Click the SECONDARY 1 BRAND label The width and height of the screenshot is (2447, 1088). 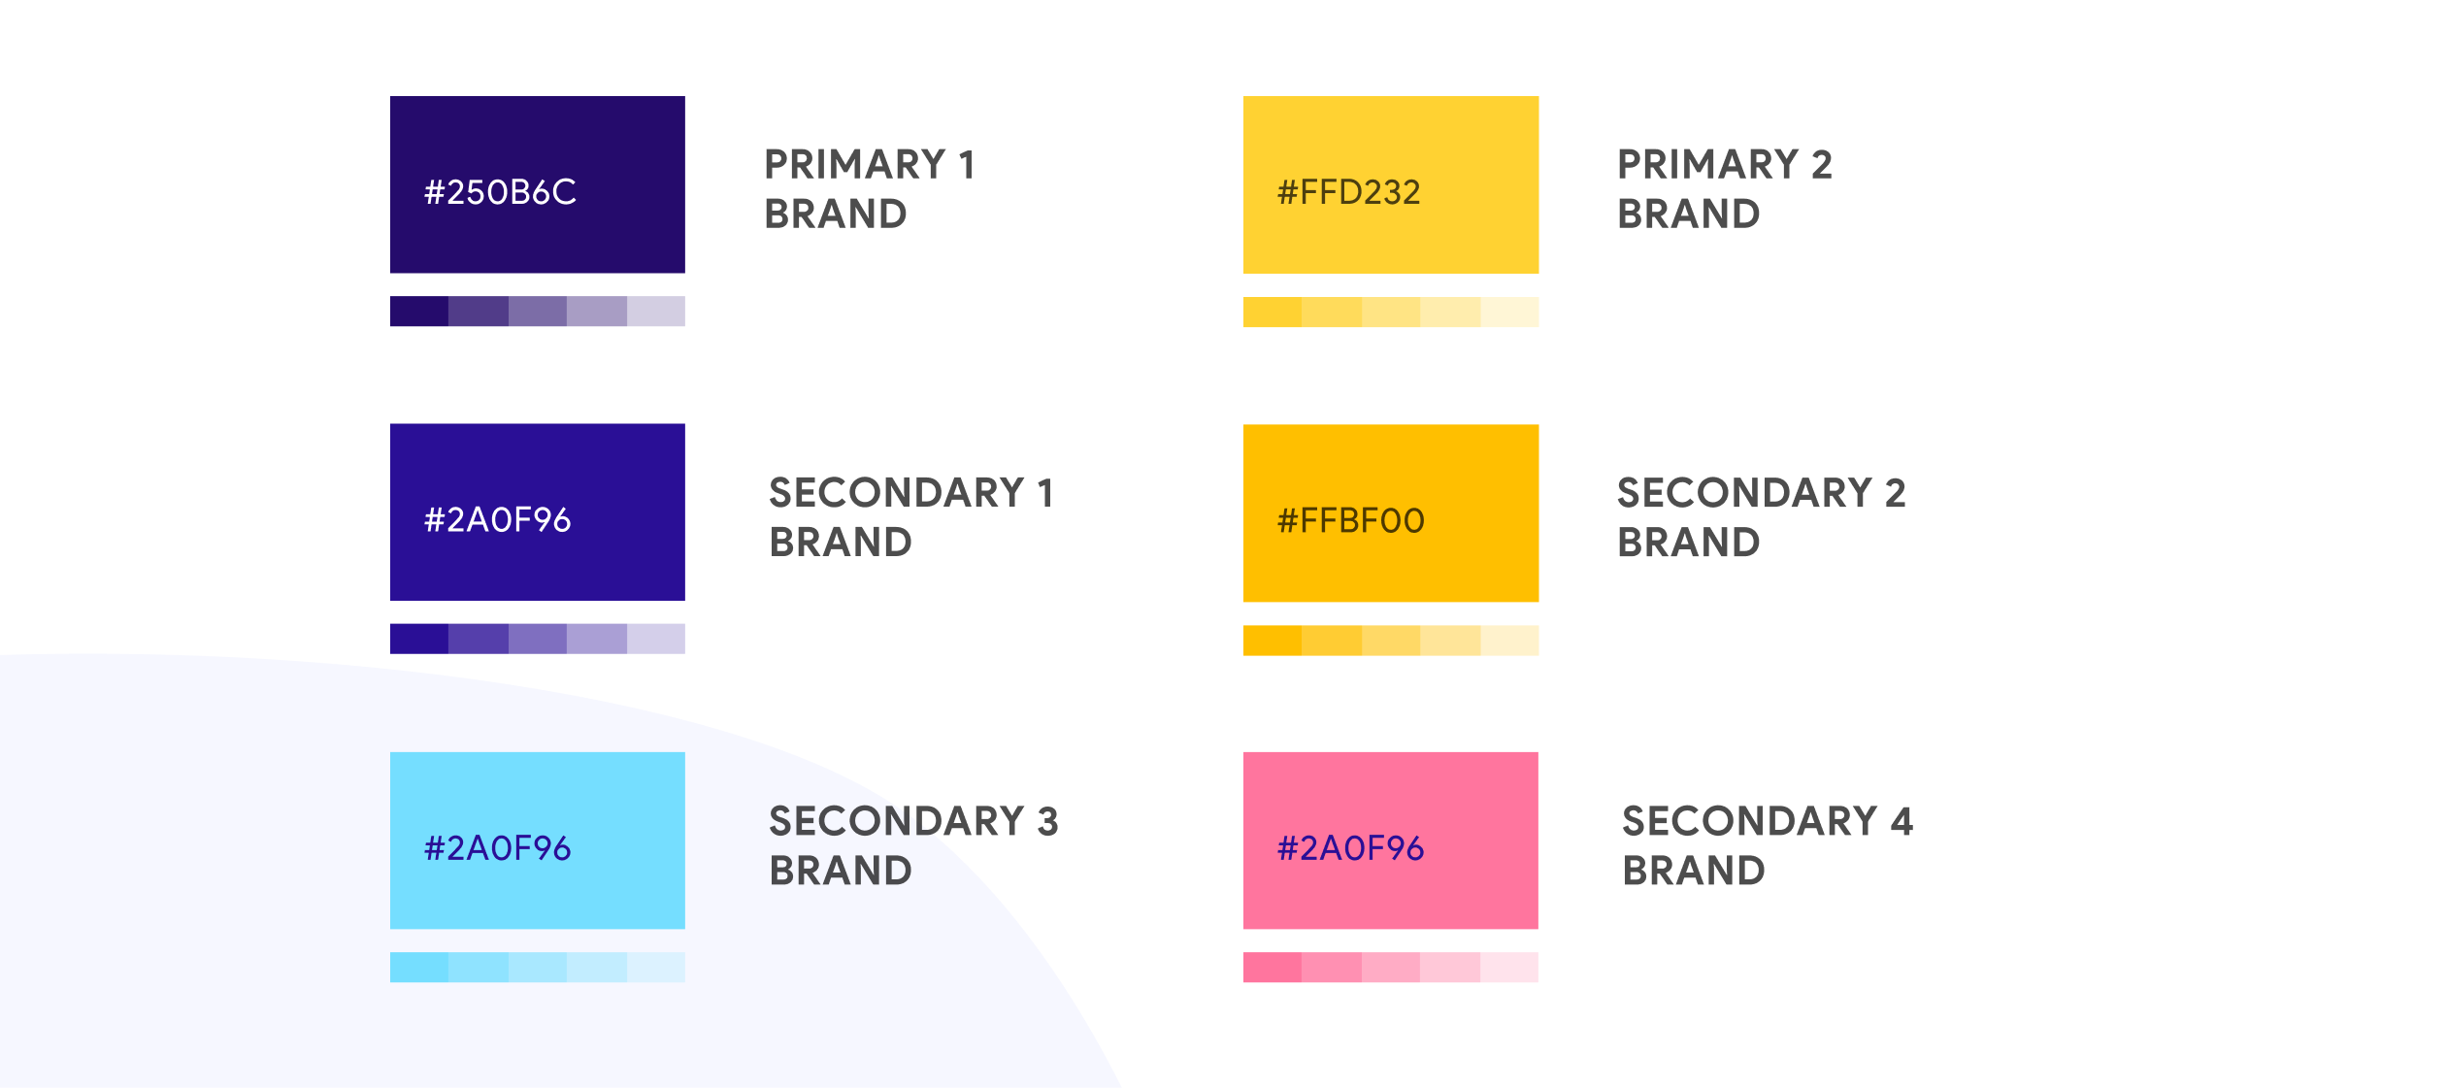click(910, 517)
